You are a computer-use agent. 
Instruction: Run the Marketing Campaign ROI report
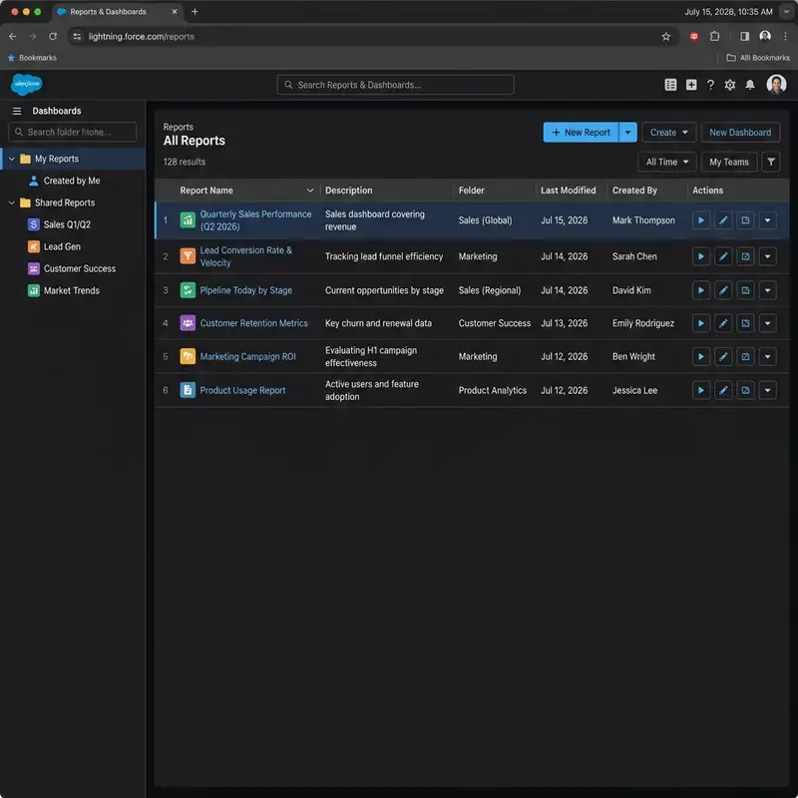click(x=701, y=357)
